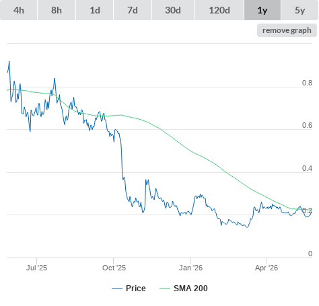Open the 120d time range
319x306 pixels.
pyautogui.click(x=219, y=10)
